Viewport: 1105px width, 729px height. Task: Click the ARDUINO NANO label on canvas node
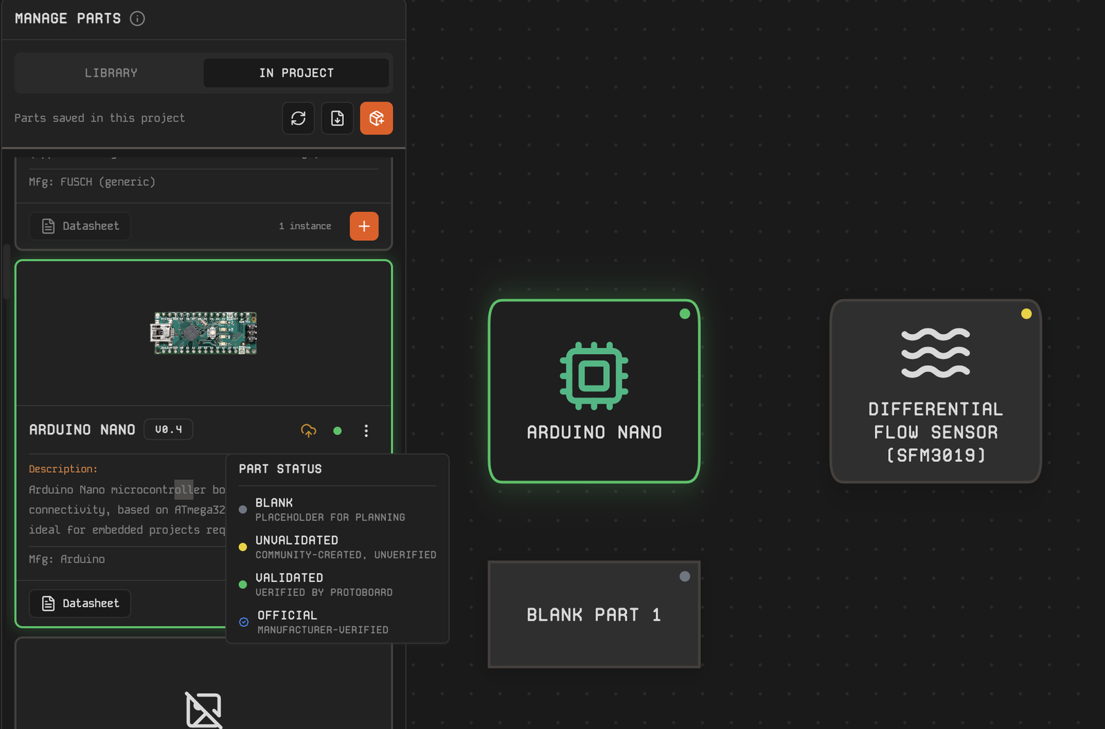click(x=594, y=432)
